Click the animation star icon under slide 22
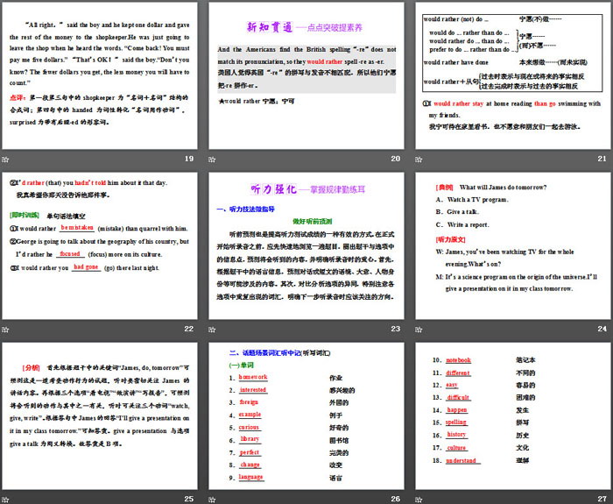The height and width of the screenshot is (504, 613). tap(7, 329)
